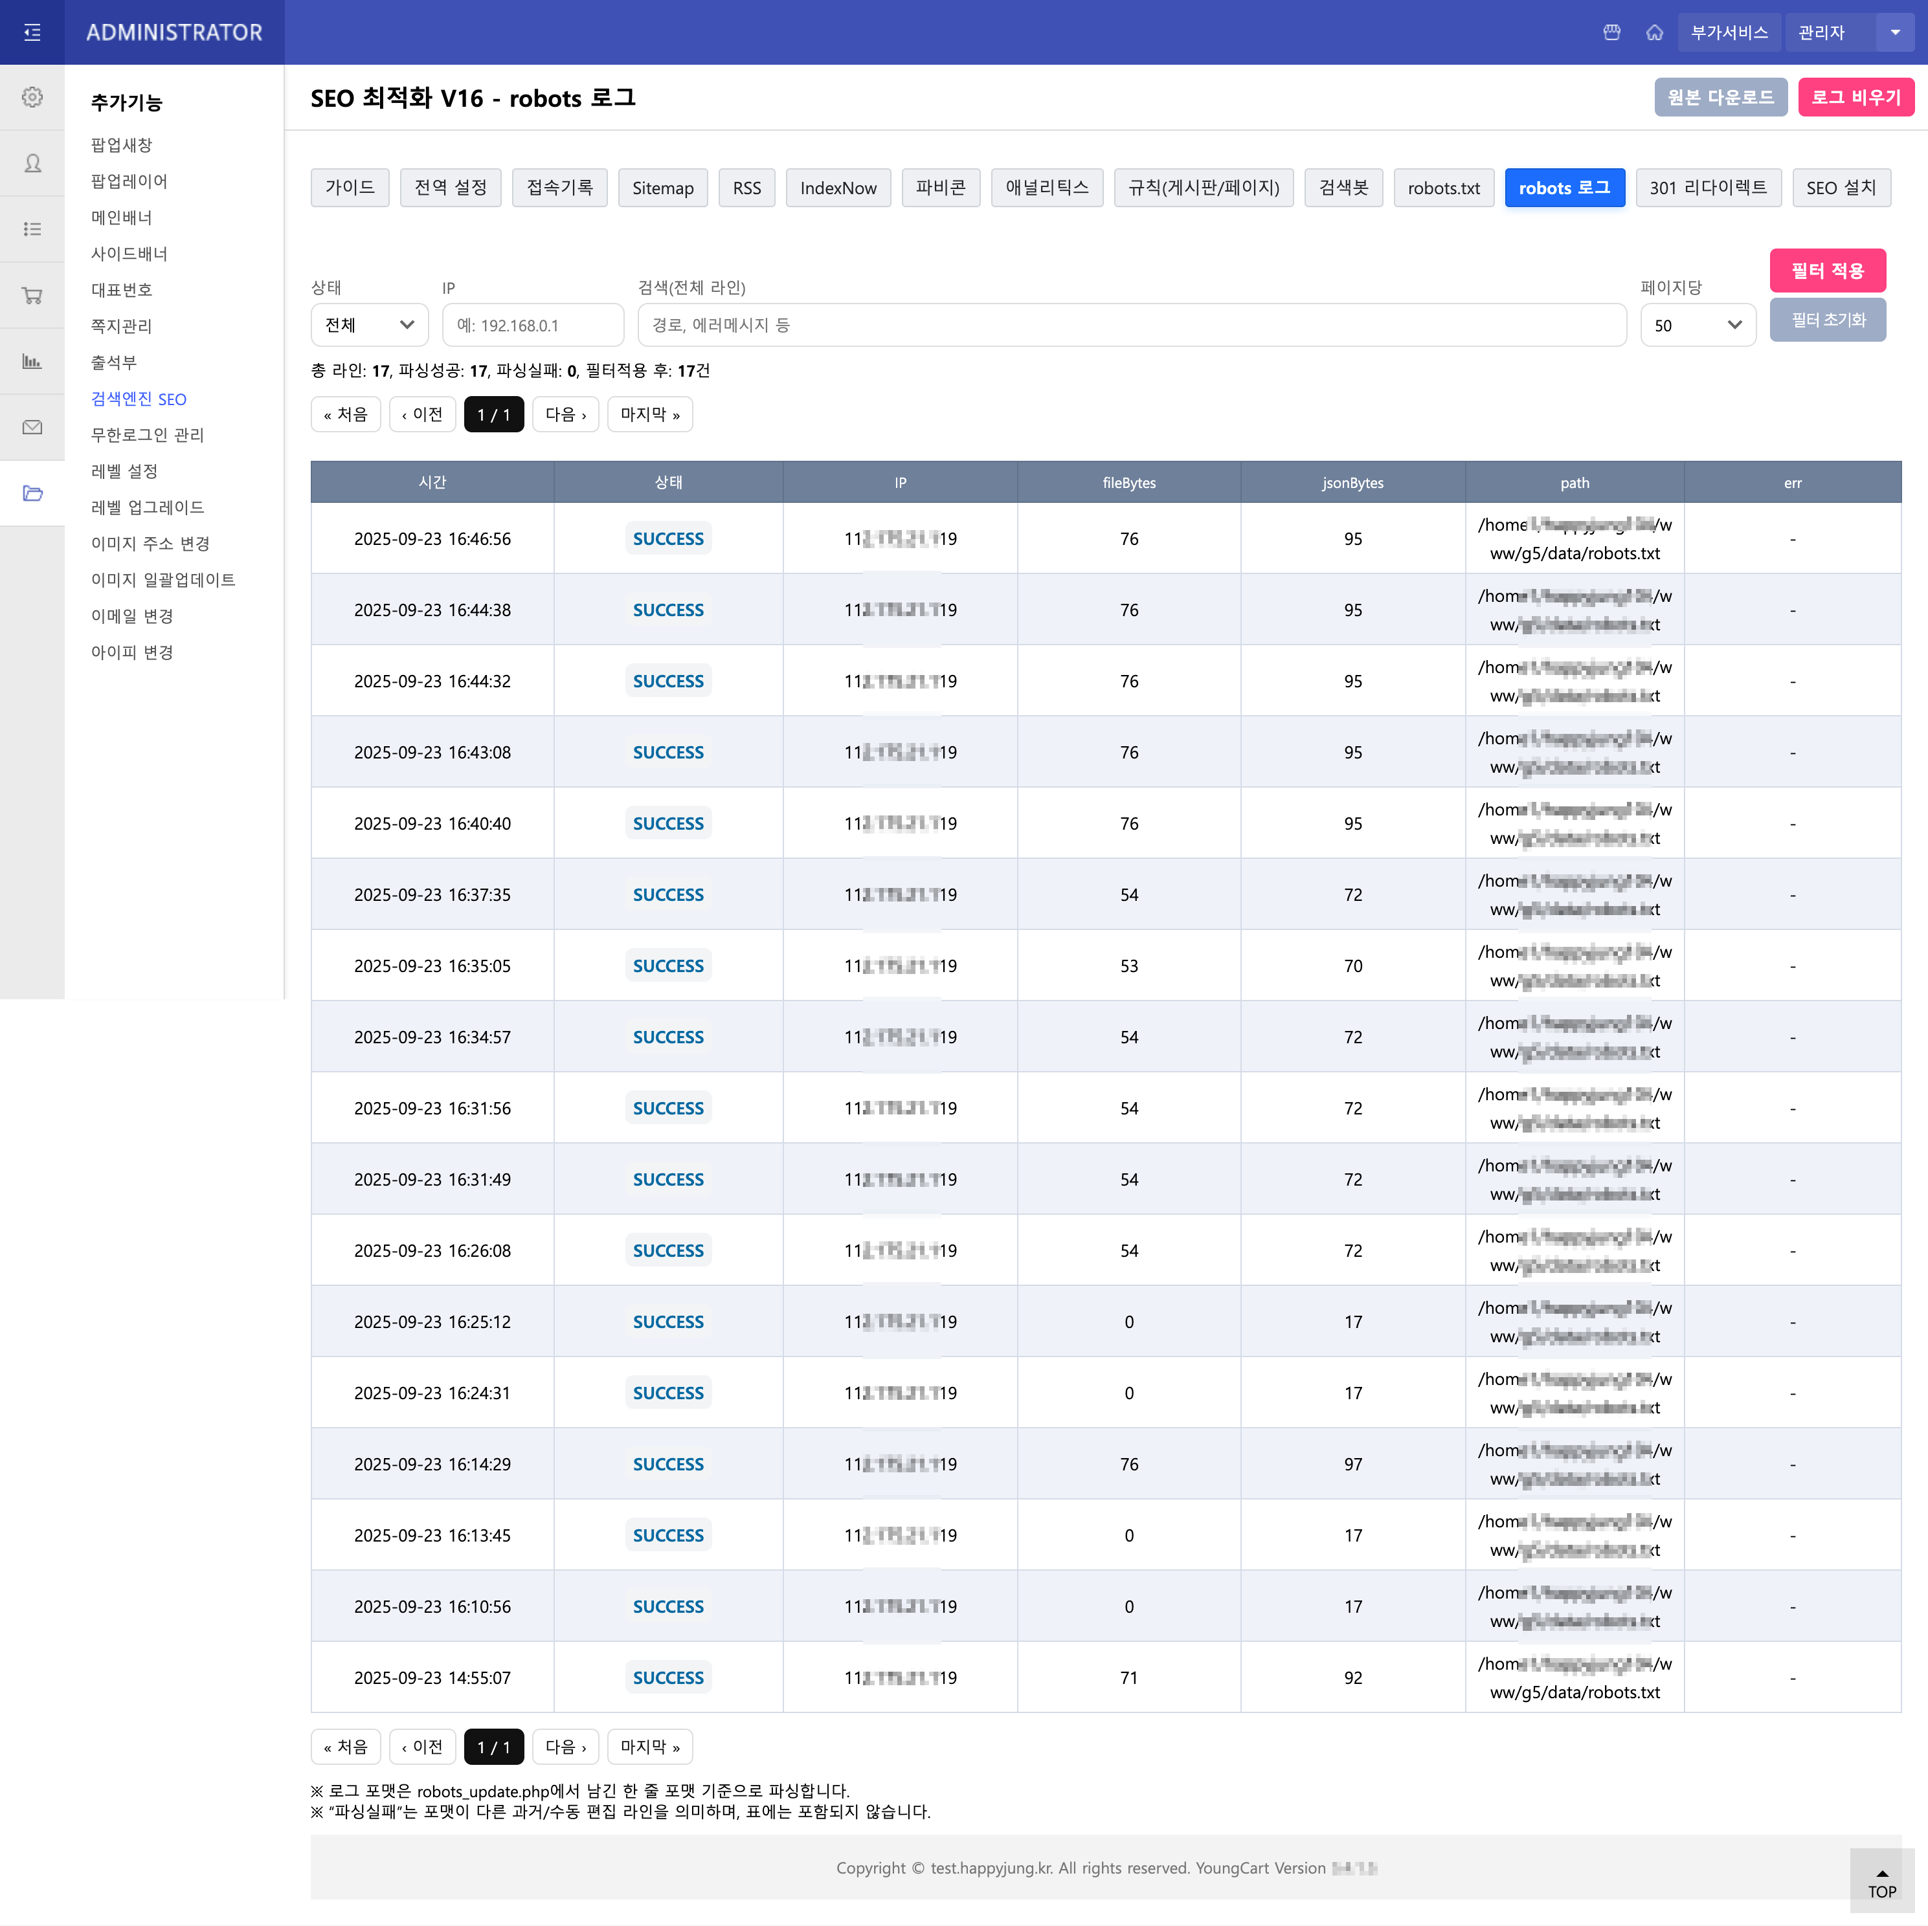Viewport: 1928px width, 1926px height.
Task: Switch to the robots.txt tab
Action: pos(1443,188)
